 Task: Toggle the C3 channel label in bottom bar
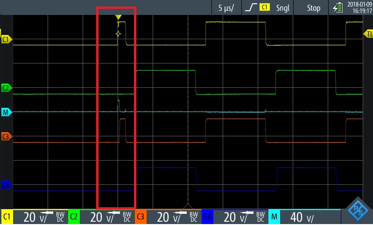pos(141,217)
